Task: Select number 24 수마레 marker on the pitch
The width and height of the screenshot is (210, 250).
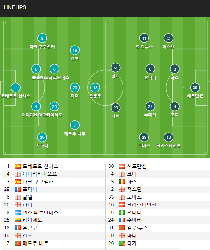Action: (x=150, y=106)
